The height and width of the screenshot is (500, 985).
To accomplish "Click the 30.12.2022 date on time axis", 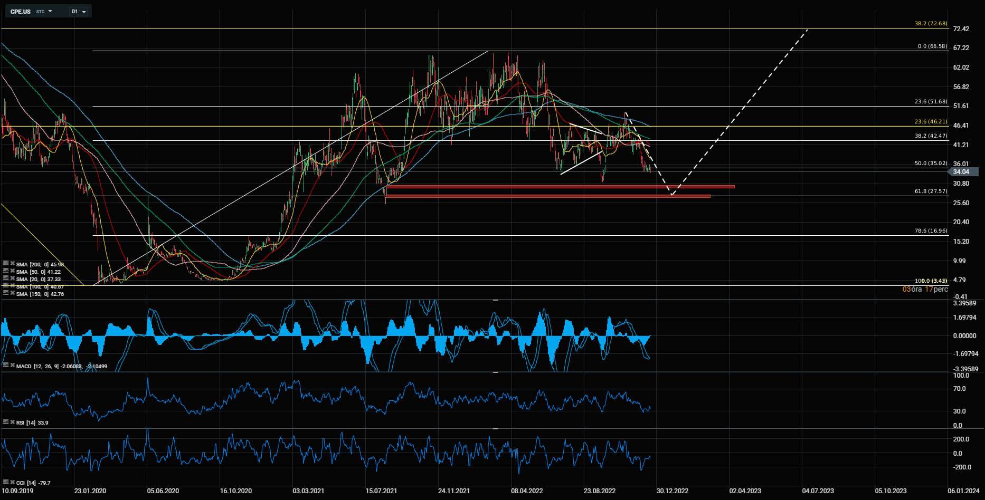I will pyautogui.click(x=673, y=491).
